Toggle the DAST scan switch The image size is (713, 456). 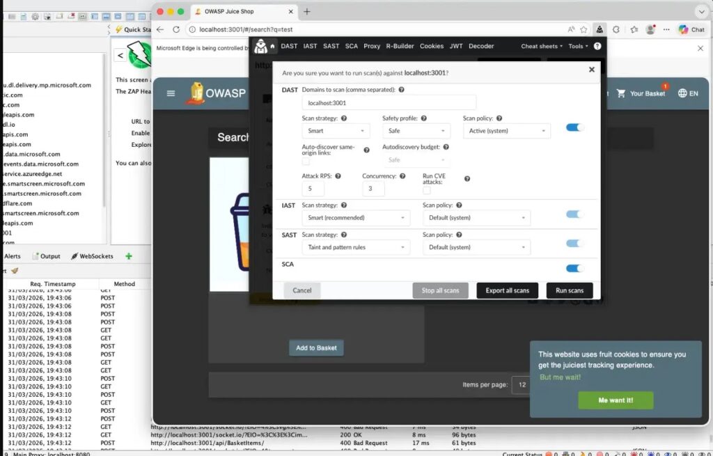point(574,127)
